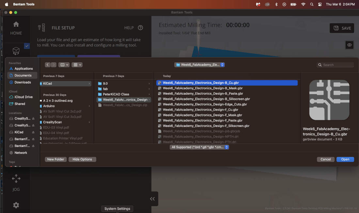The image size is (359, 213).
Task: Select the KiCad location in sidebar
Action: coord(19,132)
